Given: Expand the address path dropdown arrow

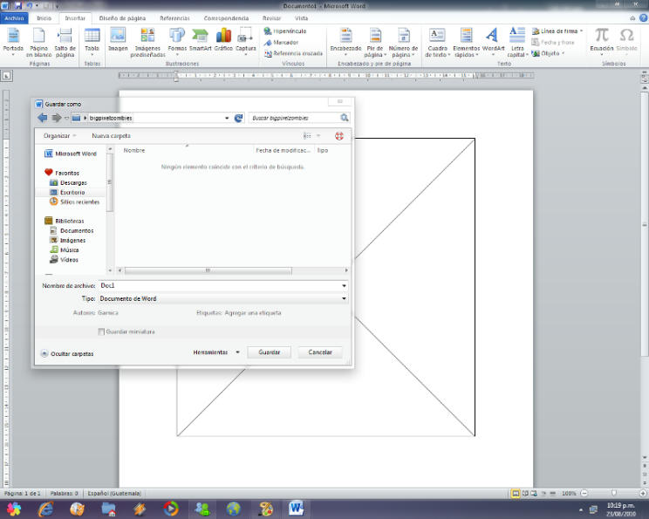Looking at the screenshot, I should pyautogui.click(x=227, y=118).
